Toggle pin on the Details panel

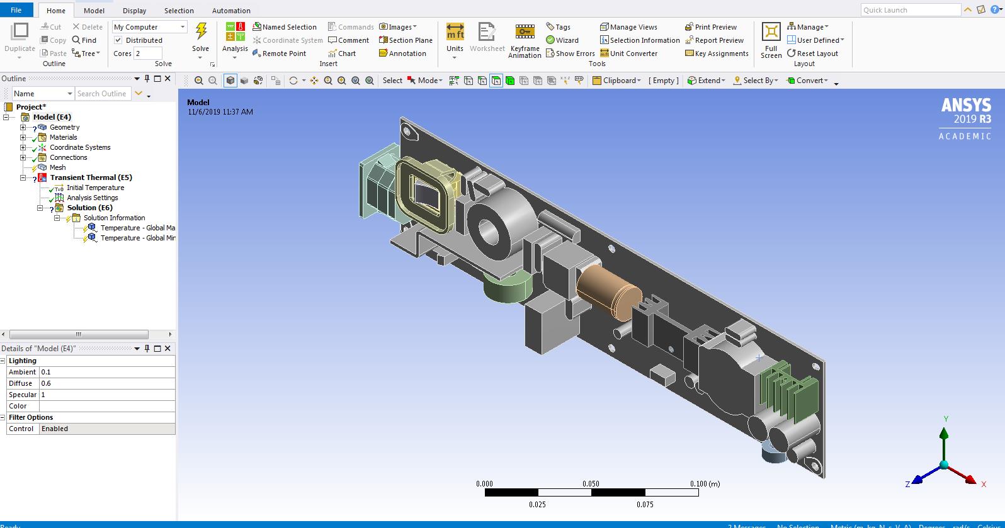(147, 348)
